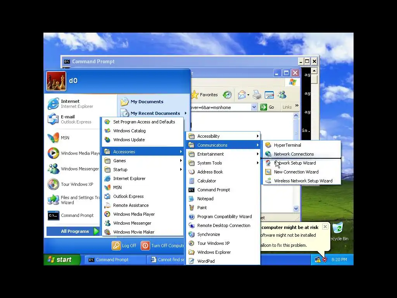
Task: Expand the Games folder
Action: click(x=143, y=161)
